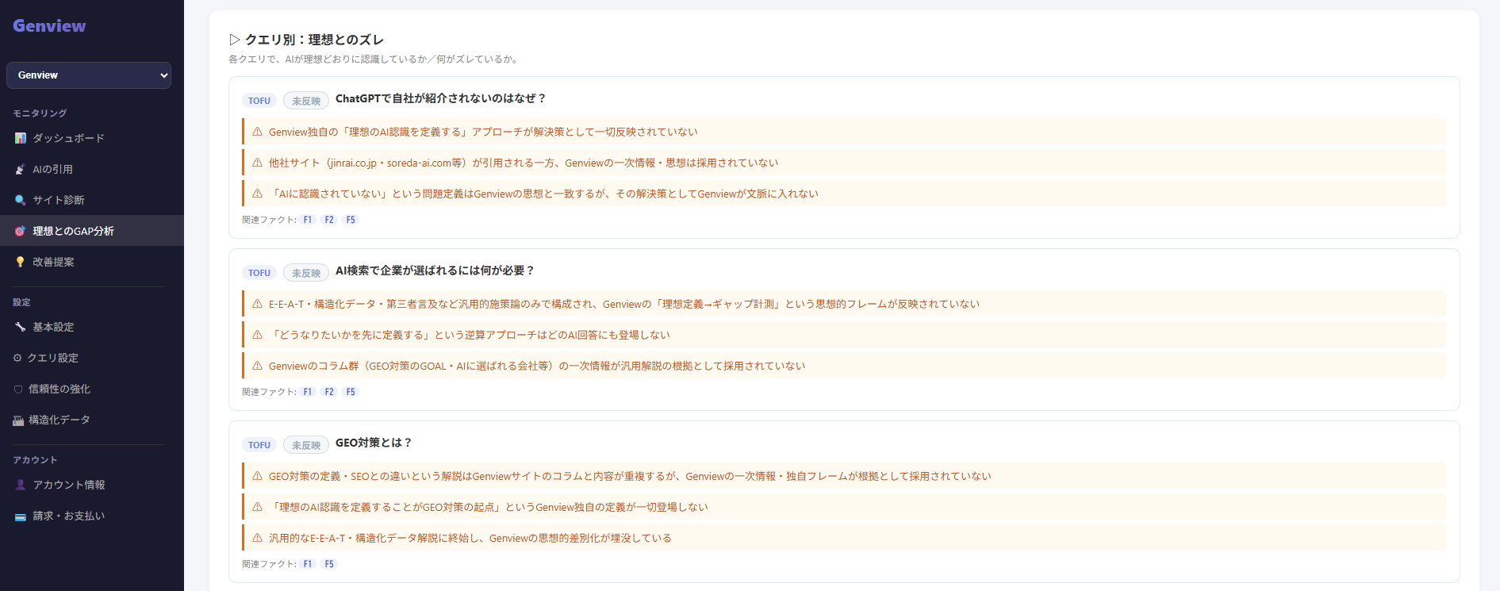Screen dimensions: 1500x591
Task: Click query title GEO対策とは？
Action: click(x=374, y=443)
